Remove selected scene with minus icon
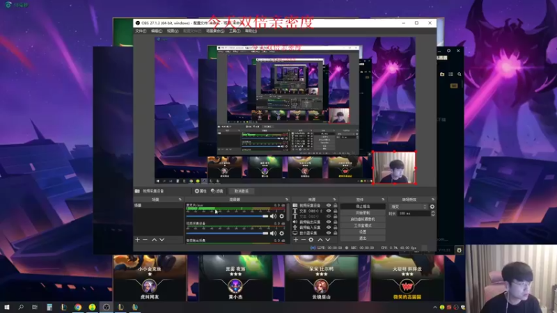557x313 pixels. click(145, 240)
